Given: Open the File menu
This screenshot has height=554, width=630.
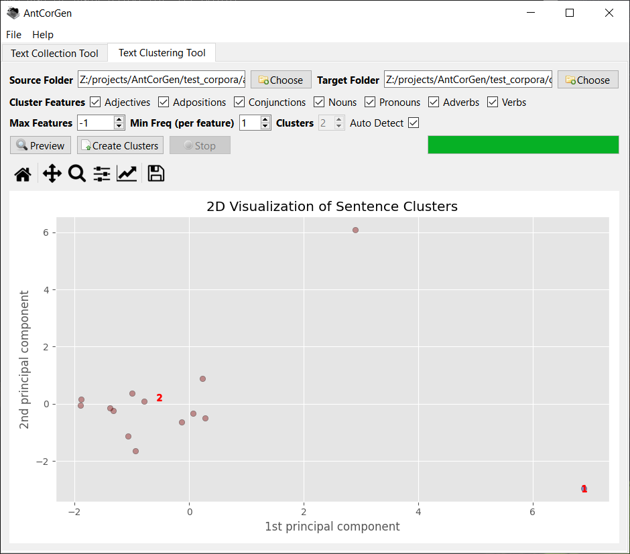Looking at the screenshot, I should pos(13,34).
